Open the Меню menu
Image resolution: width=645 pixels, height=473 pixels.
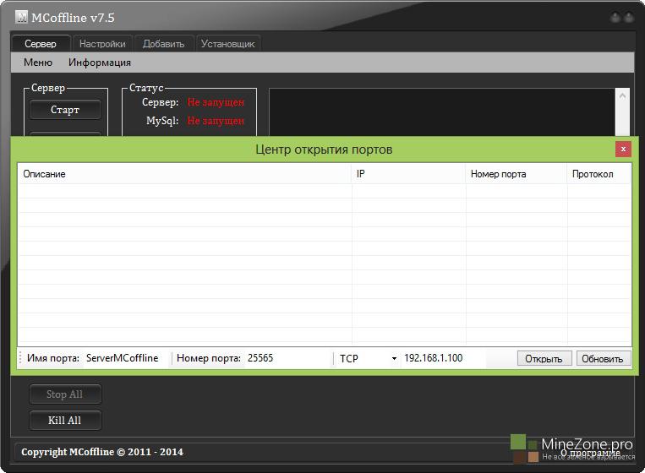pos(38,63)
